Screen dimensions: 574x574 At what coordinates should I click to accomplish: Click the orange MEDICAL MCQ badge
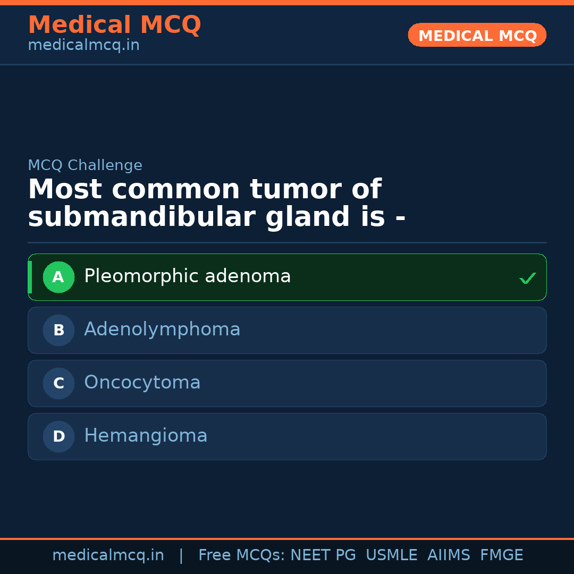pyautogui.click(x=477, y=35)
